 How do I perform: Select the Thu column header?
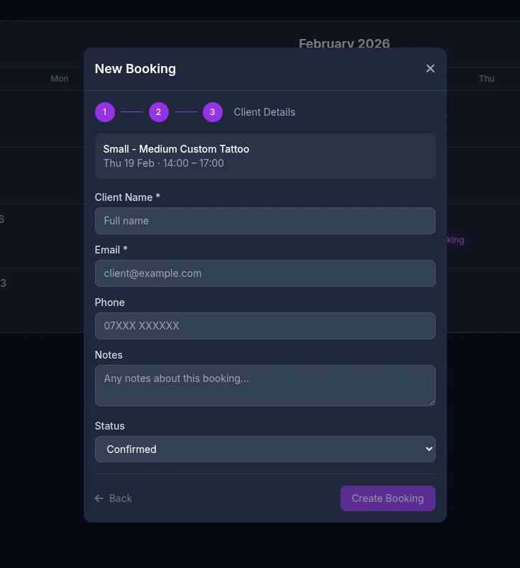(487, 79)
